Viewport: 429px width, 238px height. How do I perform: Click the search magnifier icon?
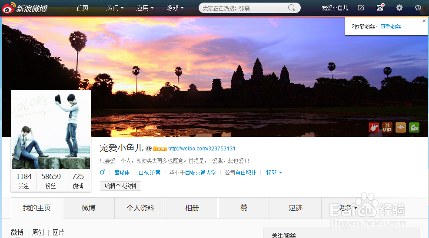(x=292, y=8)
